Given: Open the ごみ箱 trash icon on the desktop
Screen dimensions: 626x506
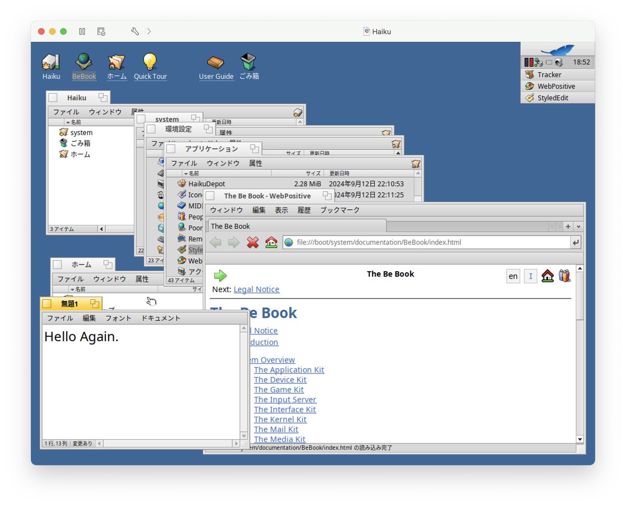Looking at the screenshot, I should click(x=249, y=61).
